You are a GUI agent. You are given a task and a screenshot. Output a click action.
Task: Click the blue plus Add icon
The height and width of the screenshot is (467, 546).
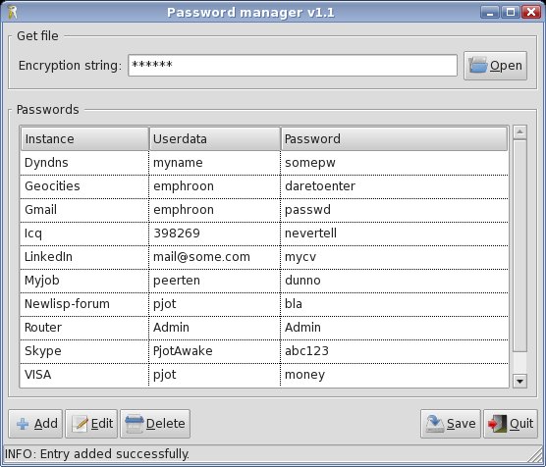coord(23,424)
